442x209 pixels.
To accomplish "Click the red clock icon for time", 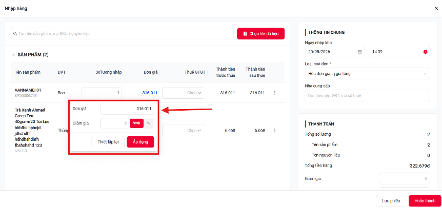I will (x=425, y=52).
